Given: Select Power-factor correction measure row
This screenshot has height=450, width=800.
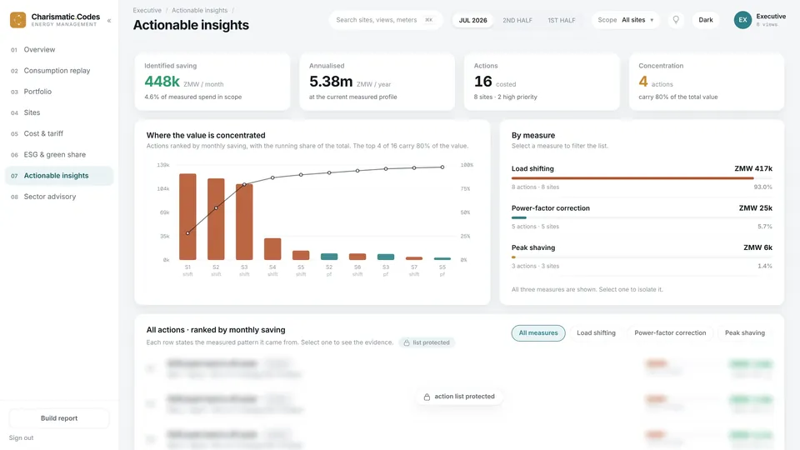Looking at the screenshot, I should coord(642,217).
